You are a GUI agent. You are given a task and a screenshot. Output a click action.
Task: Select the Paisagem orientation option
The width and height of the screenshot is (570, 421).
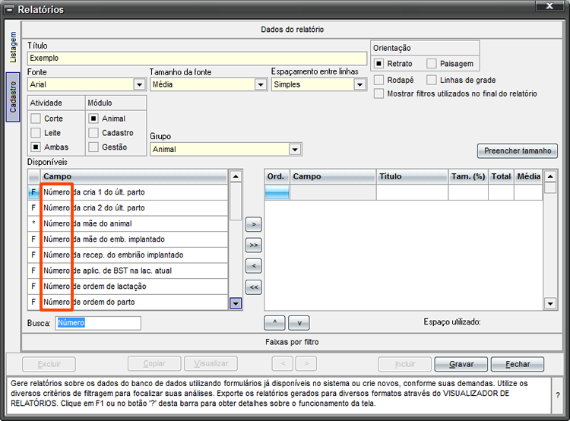click(432, 64)
